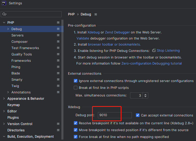The height and width of the screenshot is (141, 196).
Task: Click project-level icon beside Twig
Action: (58, 86)
